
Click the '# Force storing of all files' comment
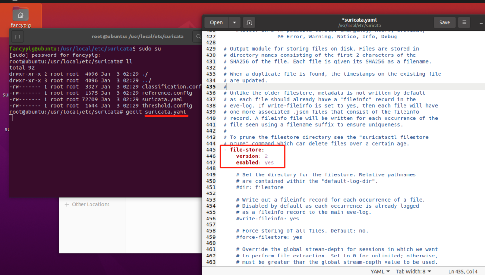(302, 231)
